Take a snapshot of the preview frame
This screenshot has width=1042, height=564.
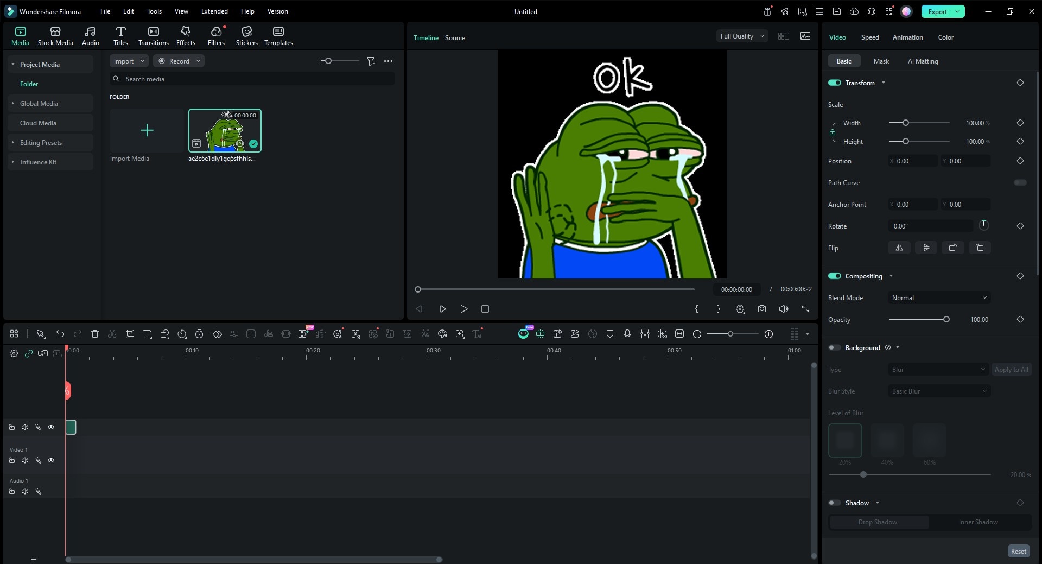click(761, 309)
